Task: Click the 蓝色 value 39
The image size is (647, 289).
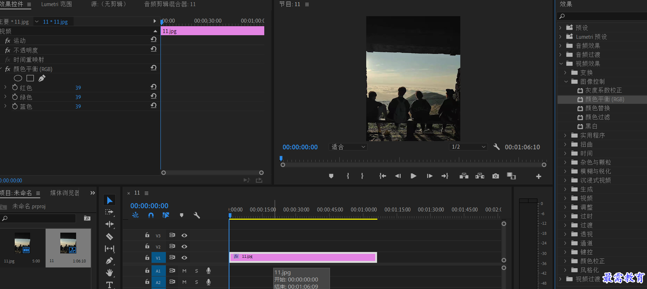Action: click(x=78, y=106)
